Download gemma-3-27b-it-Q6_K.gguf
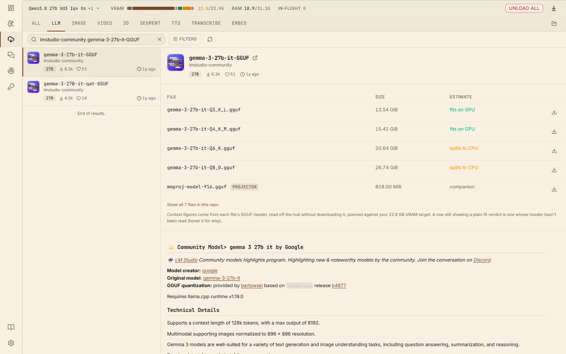 [554, 151]
